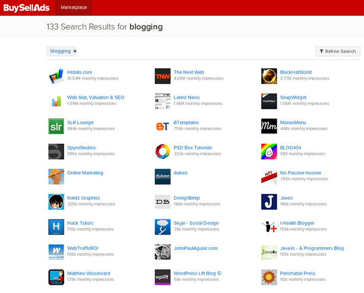Open the WordPress Lift Blog link
The image size is (364, 293).
pyautogui.click(x=197, y=273)
